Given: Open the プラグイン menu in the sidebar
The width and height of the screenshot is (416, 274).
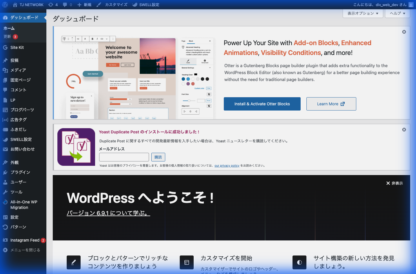Looking at the screenshot, I should pos(20,172).
